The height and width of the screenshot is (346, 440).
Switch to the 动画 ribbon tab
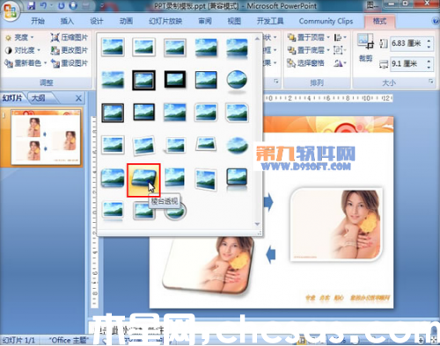(x=126, y=21)
